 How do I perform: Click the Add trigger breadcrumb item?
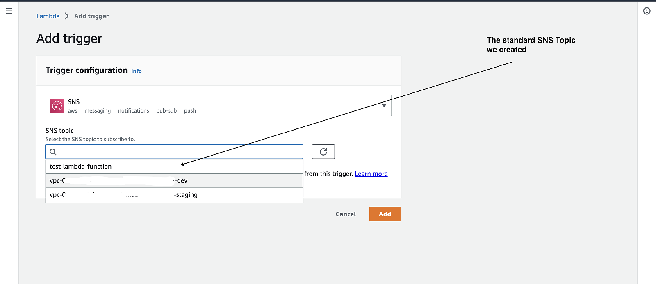click(x=91, y=16)
